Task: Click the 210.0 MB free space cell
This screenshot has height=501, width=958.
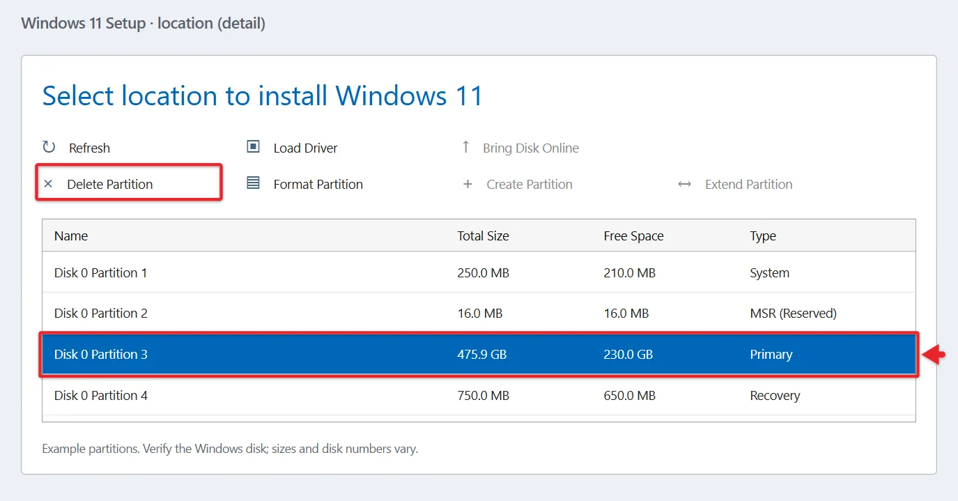Action: click(629, 272)
